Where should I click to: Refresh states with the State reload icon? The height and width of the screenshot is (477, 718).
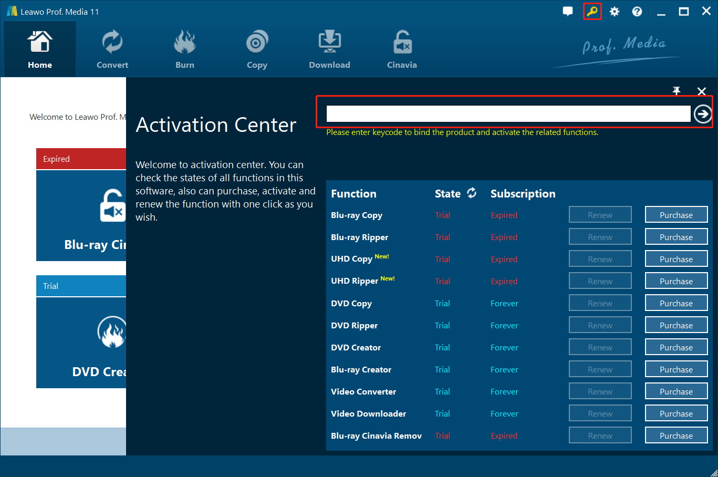pos(472,193)
